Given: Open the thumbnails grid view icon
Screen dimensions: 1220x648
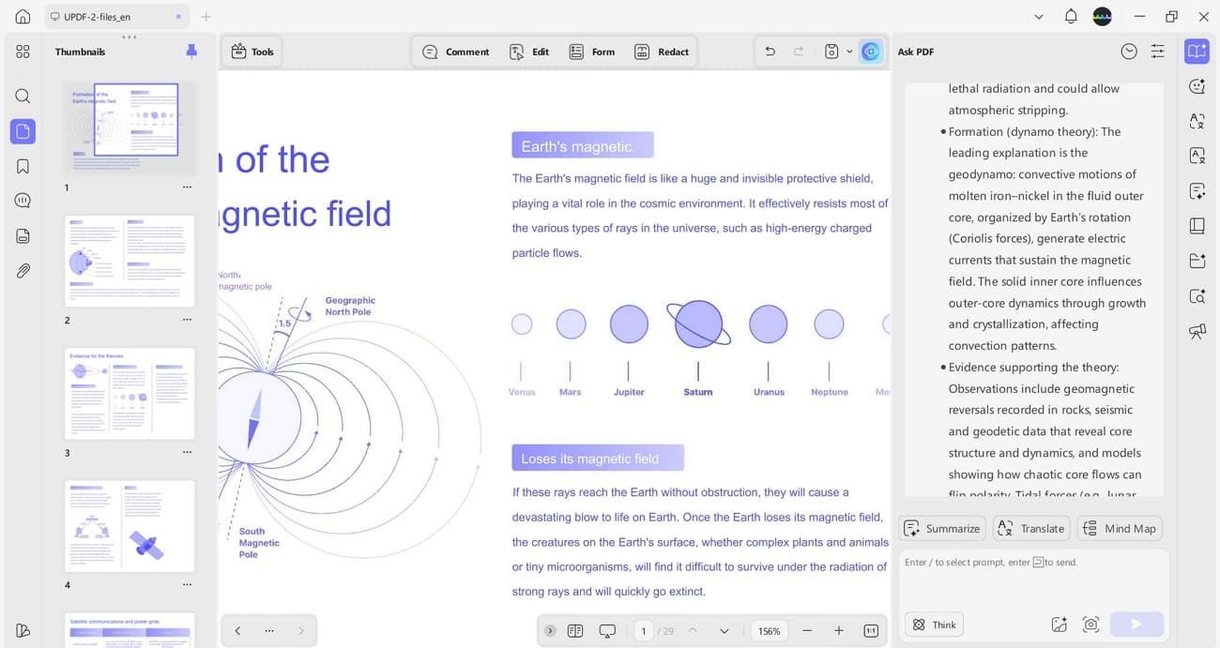Looking at the screenshot, I should click(23, 52).
